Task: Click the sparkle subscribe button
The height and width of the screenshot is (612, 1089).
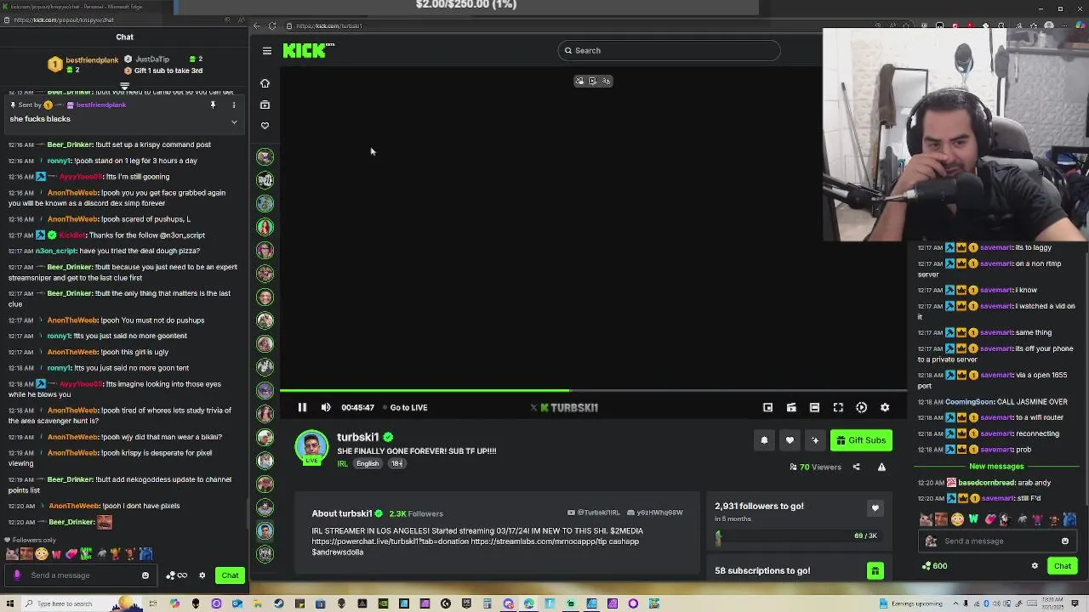Action: pyautogui.click(x=815, y=440)
